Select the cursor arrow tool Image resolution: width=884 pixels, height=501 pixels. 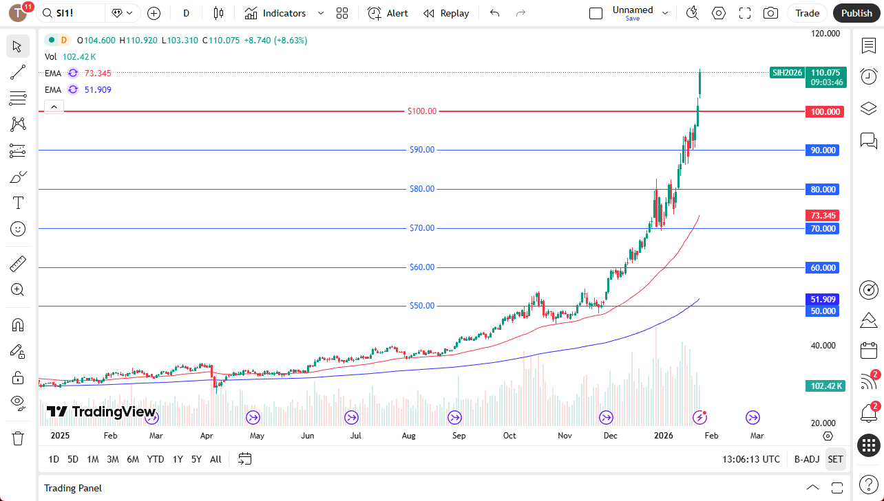18,47
